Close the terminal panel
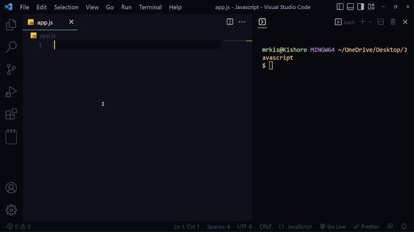 (x=406, y=22)
